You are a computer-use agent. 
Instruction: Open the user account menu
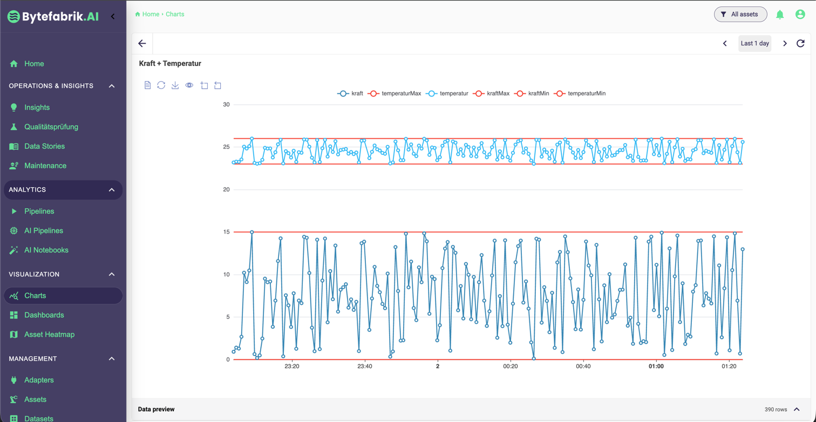coord(800,15)
